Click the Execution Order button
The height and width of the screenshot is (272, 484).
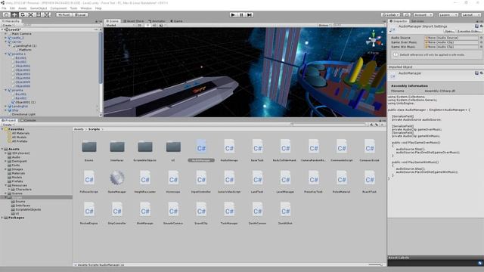coord(469,31)
